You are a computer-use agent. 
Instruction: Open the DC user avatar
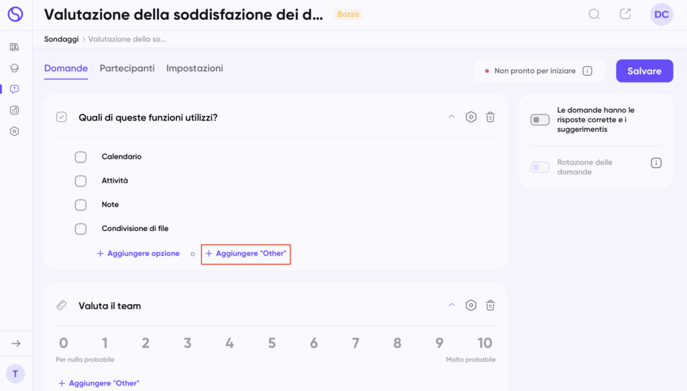click(661, 15)
